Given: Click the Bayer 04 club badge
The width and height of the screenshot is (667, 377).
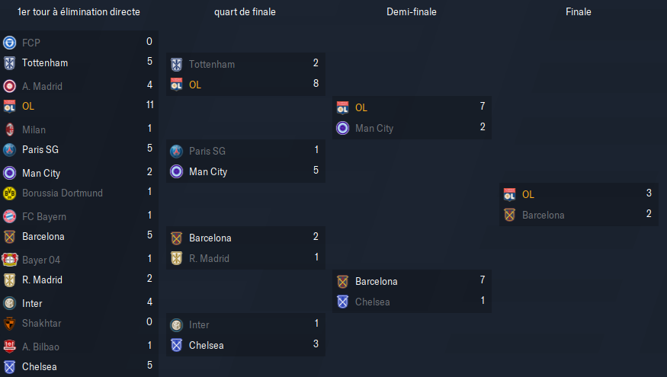Looking at the screenshot, I should pyautogui.click(x=9, y=260).
